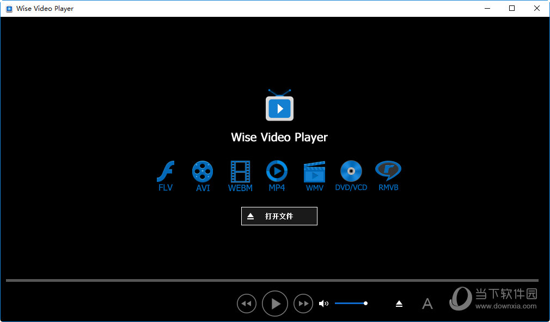
Task: Click the WEBM filmstrip icon
Action: 240,176
